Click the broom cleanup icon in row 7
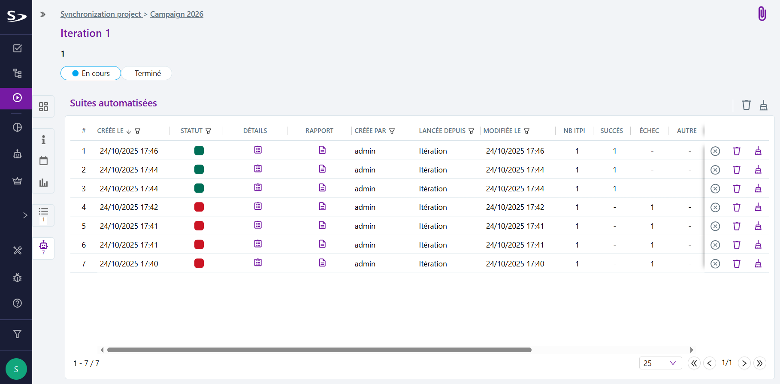The image size is (780, 384). coord(758,264)
